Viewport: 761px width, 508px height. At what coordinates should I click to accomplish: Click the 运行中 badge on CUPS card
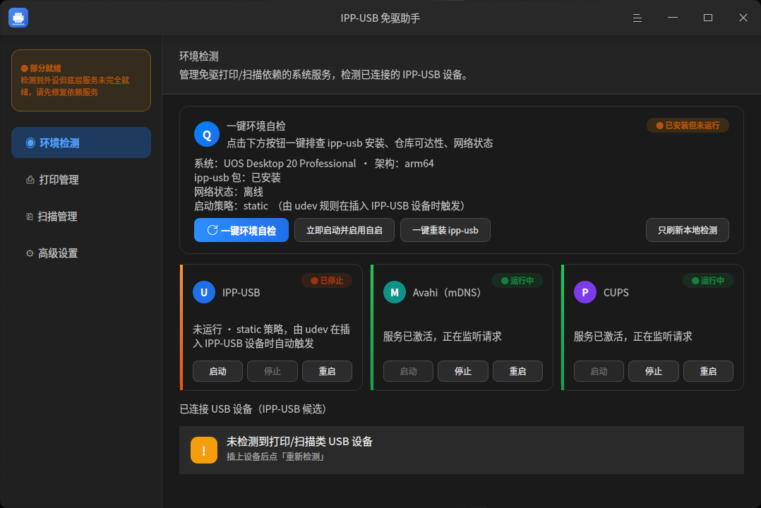[708, 280]
